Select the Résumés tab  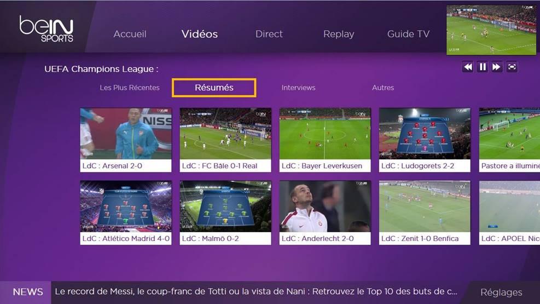pos(214,88)
